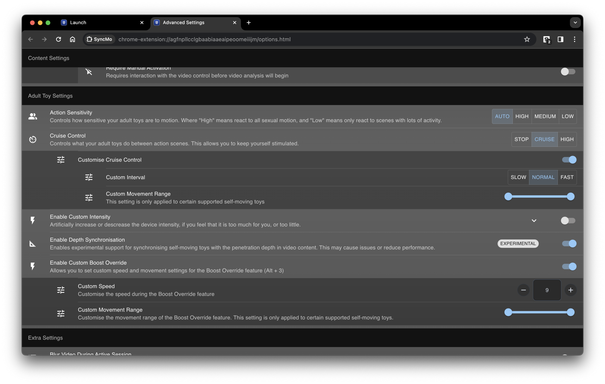Switch to the Launch tab

[79, 22]
